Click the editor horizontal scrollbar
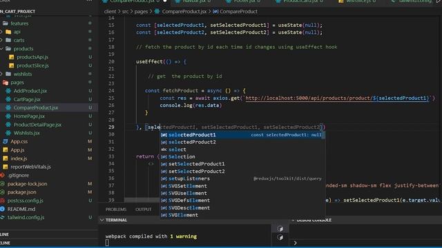The width and height of the screenshot is (442, 248). pyautogui.click(x=142, y=200)
